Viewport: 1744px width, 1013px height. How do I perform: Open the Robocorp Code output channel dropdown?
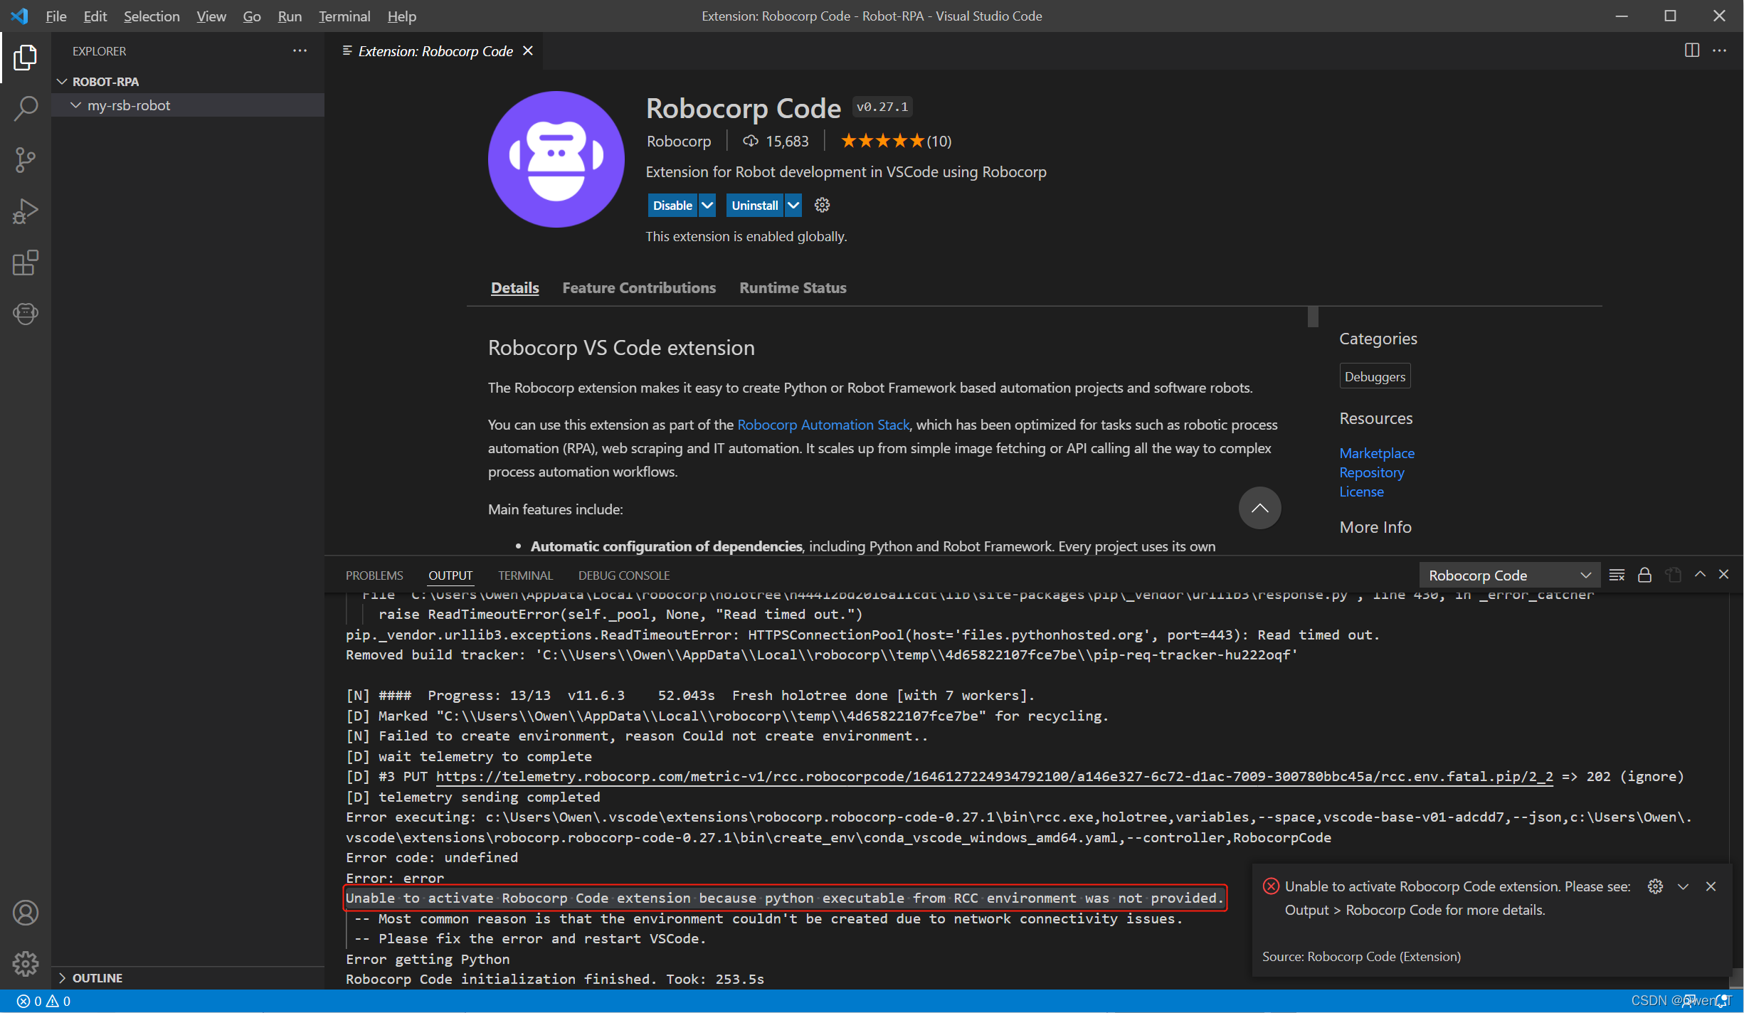click(x=1508, y=575)
